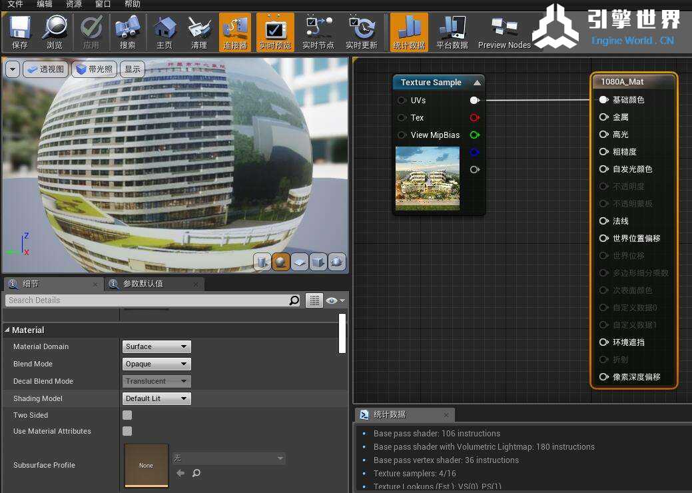Click the Preview Nodes toolbar icon

(x=504, y=32)
